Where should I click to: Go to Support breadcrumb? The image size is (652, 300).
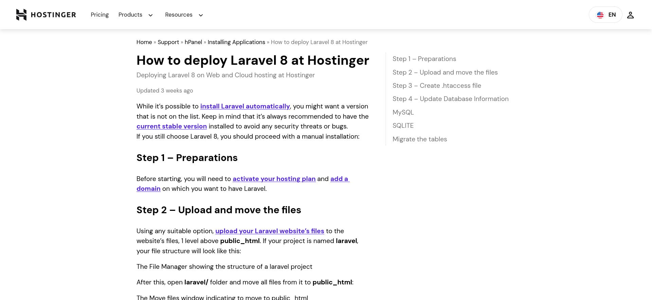[x=168, y=42]
